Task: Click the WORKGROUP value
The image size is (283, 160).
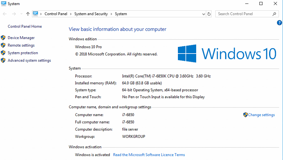Action: (x=134, y=136)
